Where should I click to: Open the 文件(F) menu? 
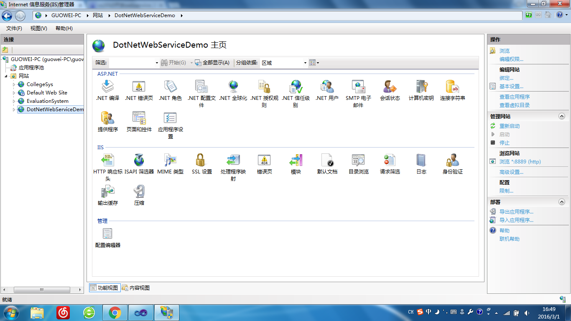[x=14, y=28]
